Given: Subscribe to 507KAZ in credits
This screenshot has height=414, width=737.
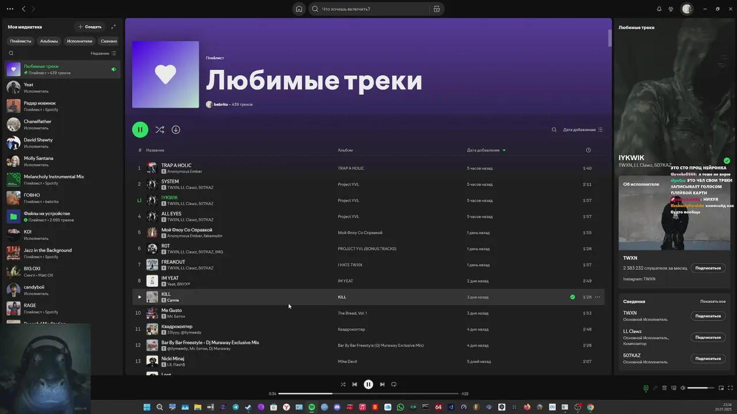Looking at the screenshot, I should coord(708,358).
